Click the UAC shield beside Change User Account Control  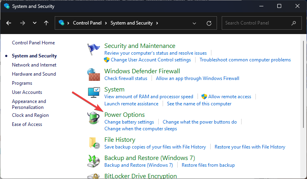(x=107, y=60)
